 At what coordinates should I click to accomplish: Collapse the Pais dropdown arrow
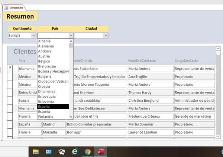pos(71,35)
